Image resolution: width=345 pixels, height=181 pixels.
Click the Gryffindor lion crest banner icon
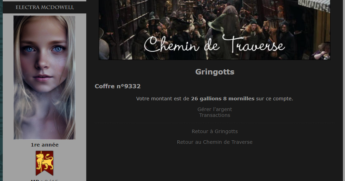tap(45, 163)
